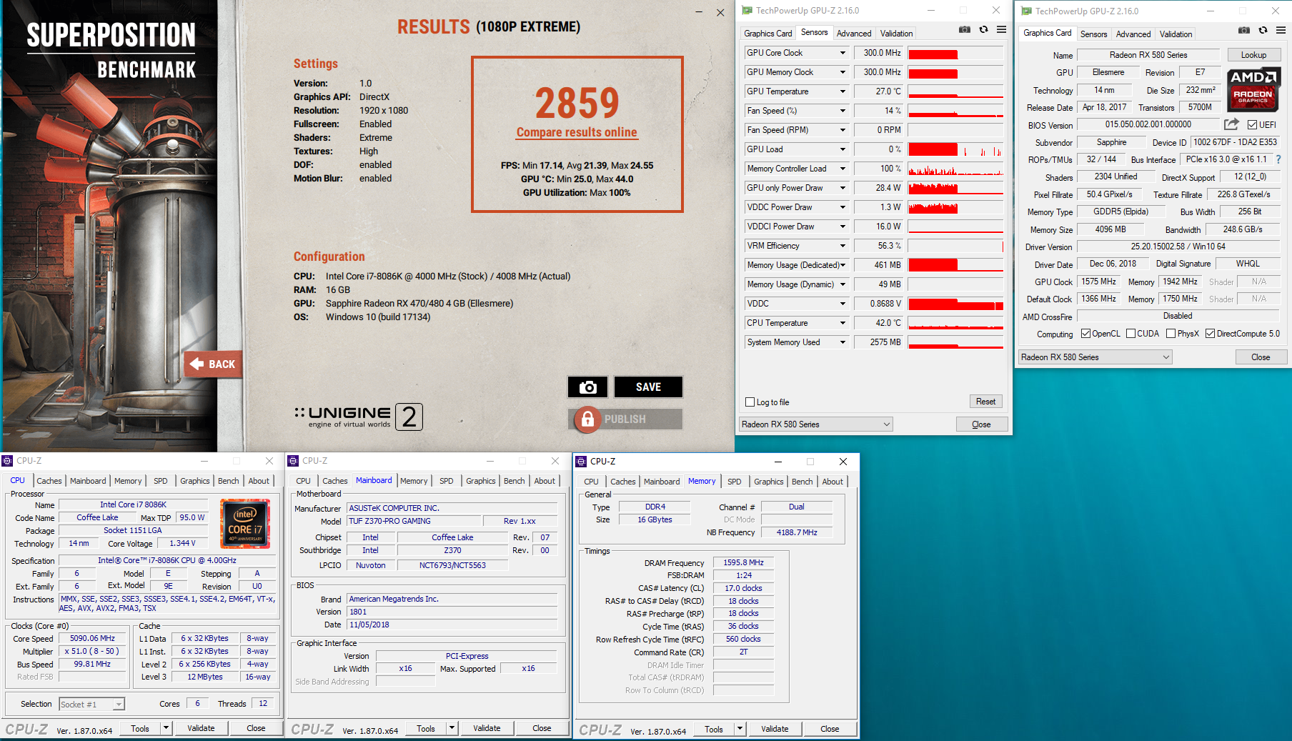
Task: Click the camera icon in GPU-Z Sensors window
Action: tap(965, 30)
